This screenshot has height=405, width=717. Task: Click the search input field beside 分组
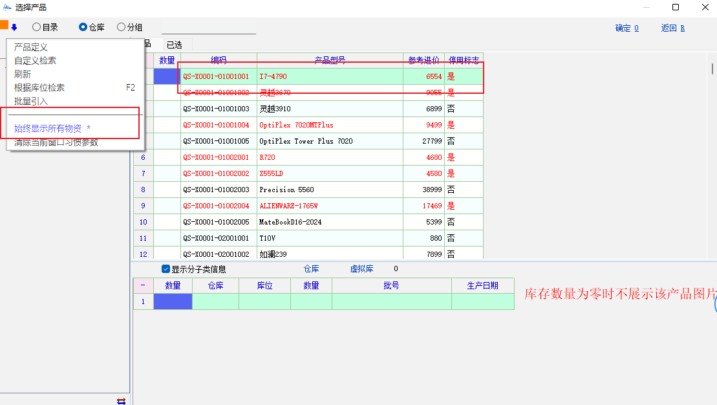(x=208, y=28)
